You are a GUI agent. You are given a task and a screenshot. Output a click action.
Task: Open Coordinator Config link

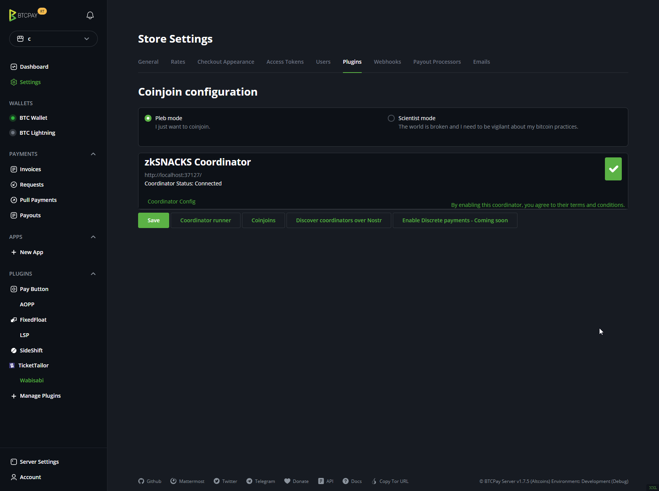point(171,202)
